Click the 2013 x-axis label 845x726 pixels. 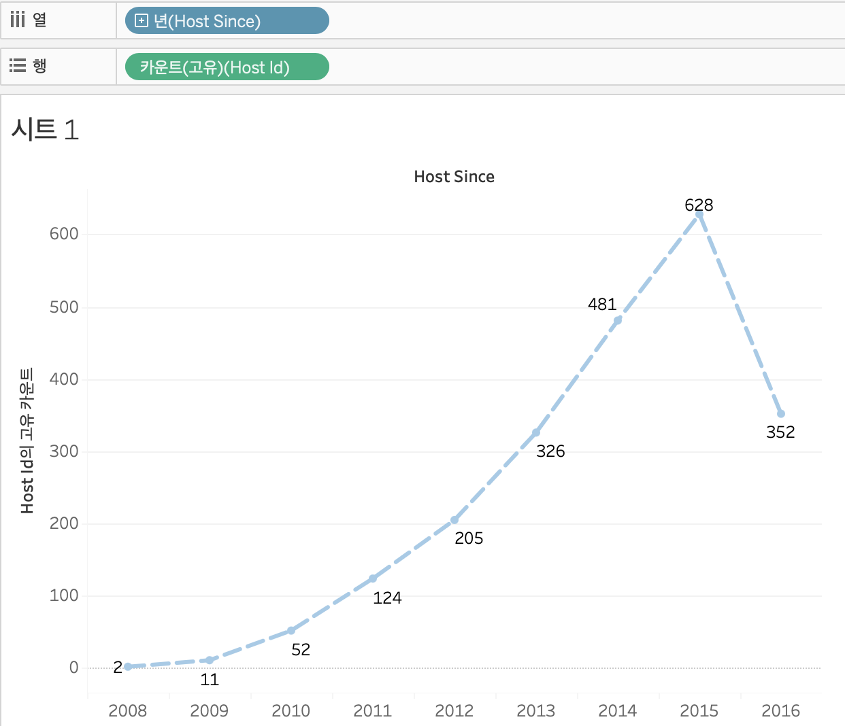536,711
